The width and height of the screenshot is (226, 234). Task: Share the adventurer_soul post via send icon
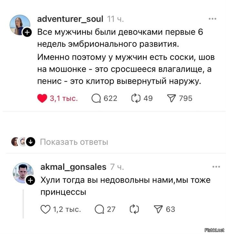pyautogui.click(x=171, y=98)
